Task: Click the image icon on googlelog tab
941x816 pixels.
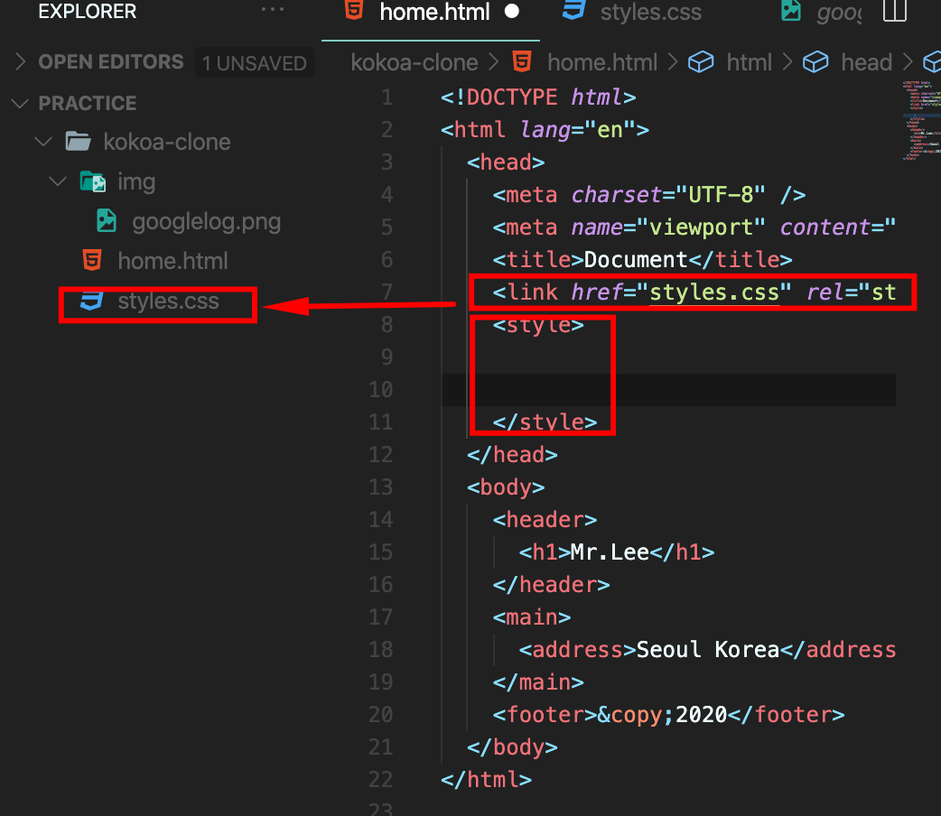Action: 791,10
